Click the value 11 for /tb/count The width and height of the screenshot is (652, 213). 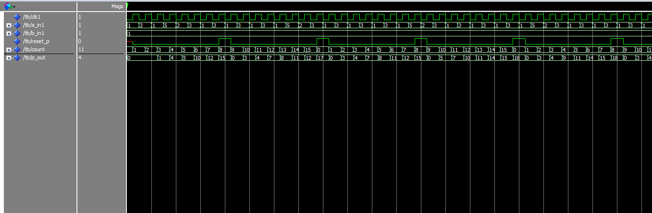(x=81, y=49)
